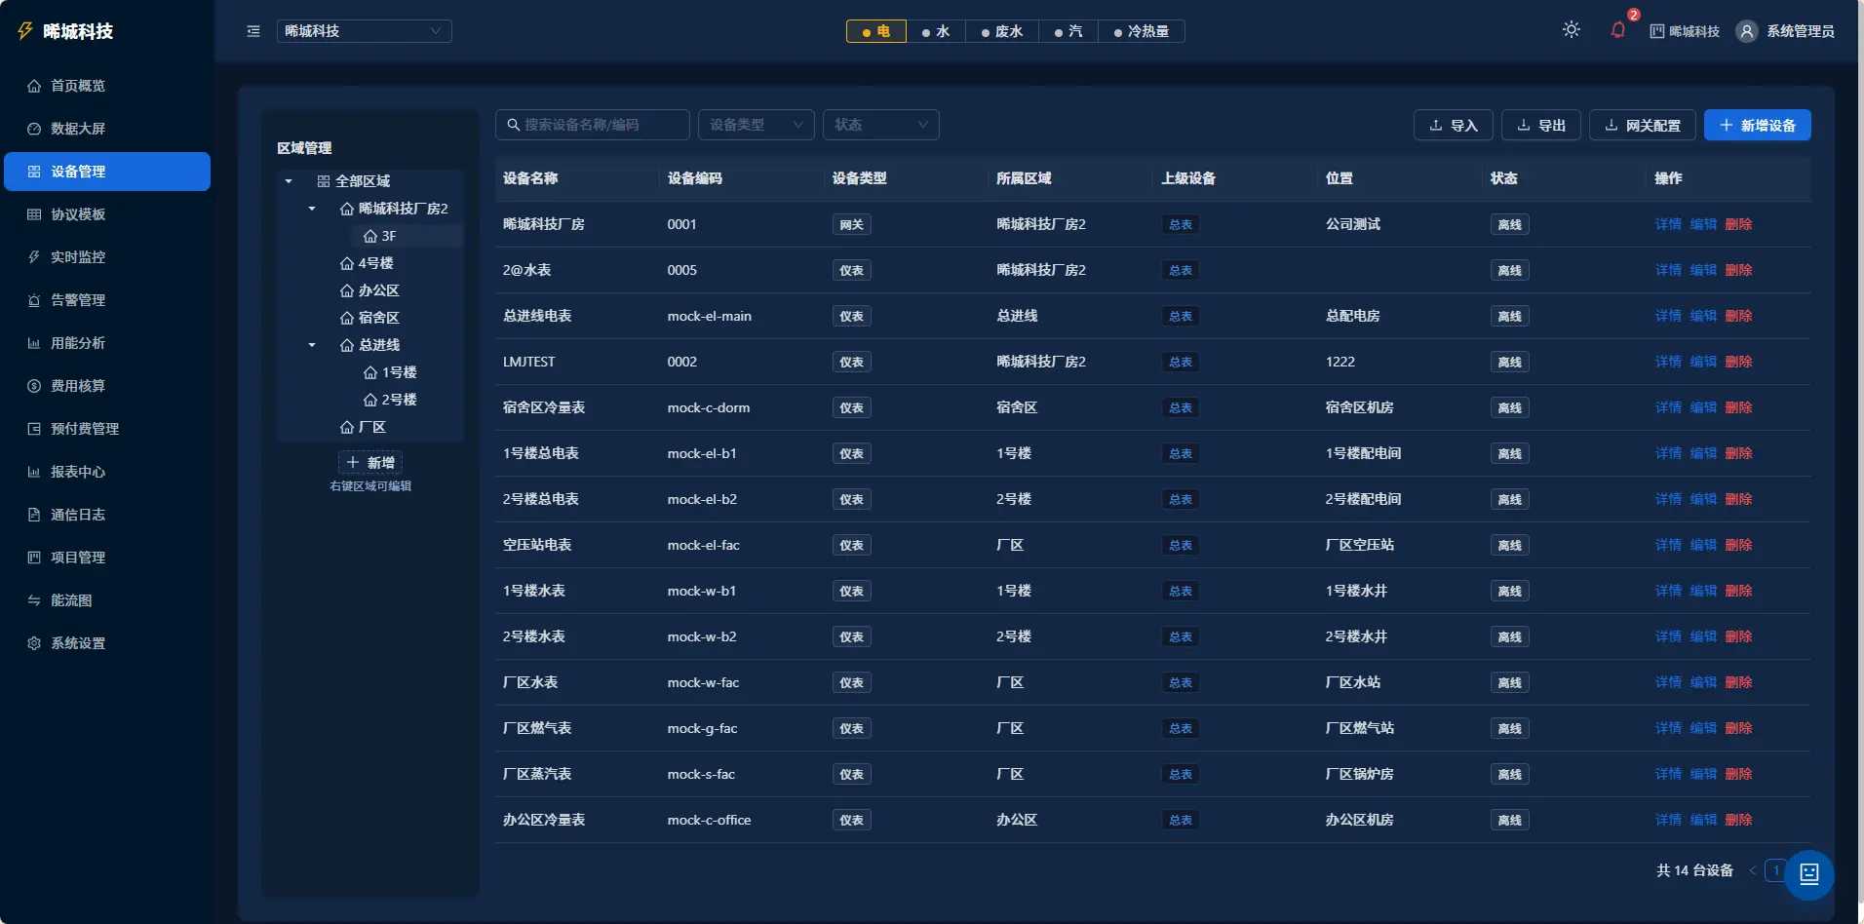
Task: Switch the light/dark theme sun icon
Action: coord(1572,30)
